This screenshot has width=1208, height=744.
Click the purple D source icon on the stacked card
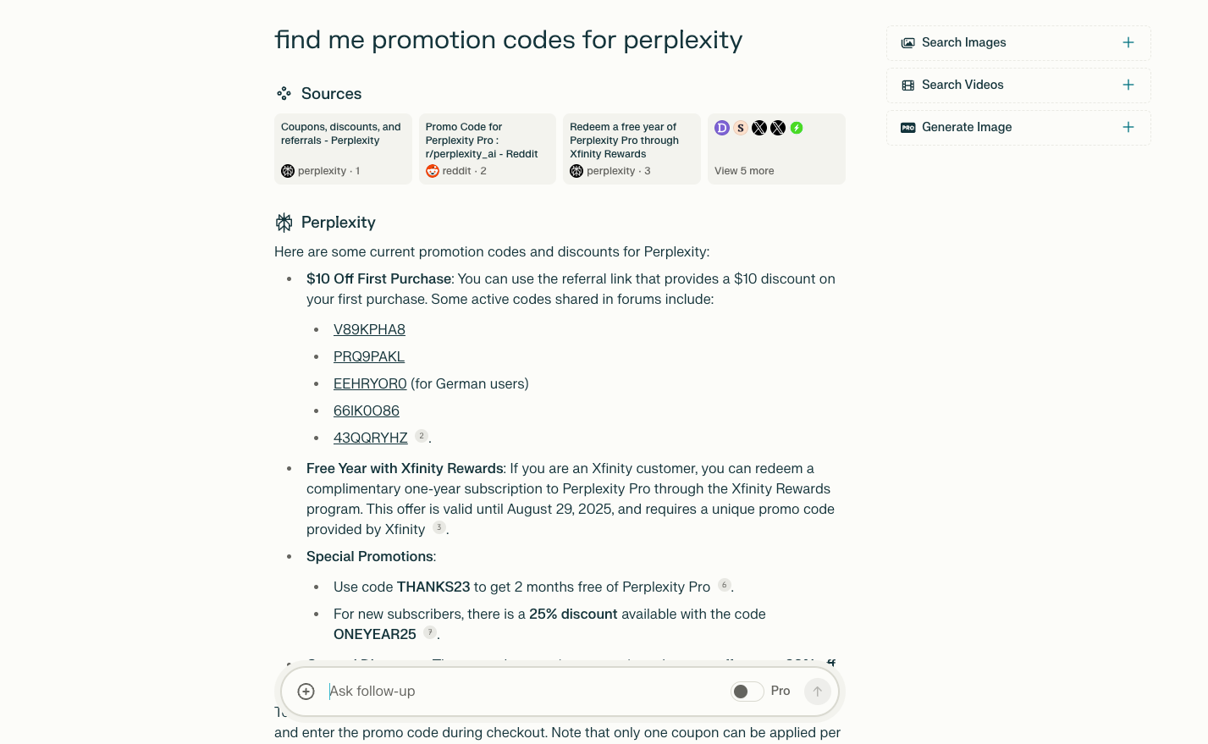coord(722,128)
